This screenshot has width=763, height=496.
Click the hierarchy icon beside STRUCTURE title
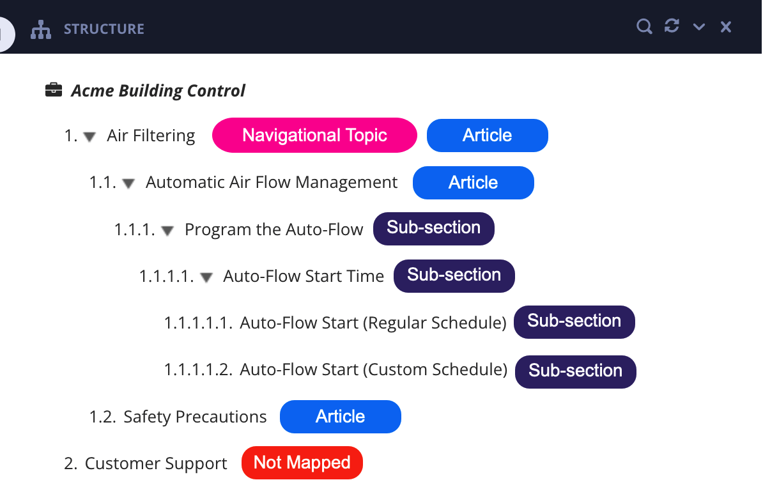pos(40,29)
